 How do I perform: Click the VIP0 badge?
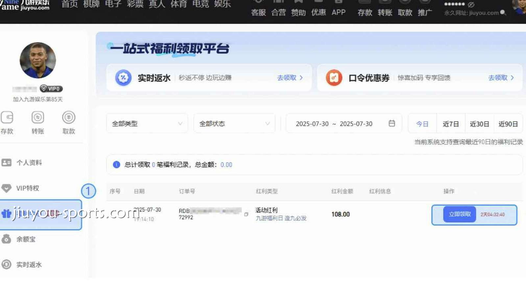[51, 89]
